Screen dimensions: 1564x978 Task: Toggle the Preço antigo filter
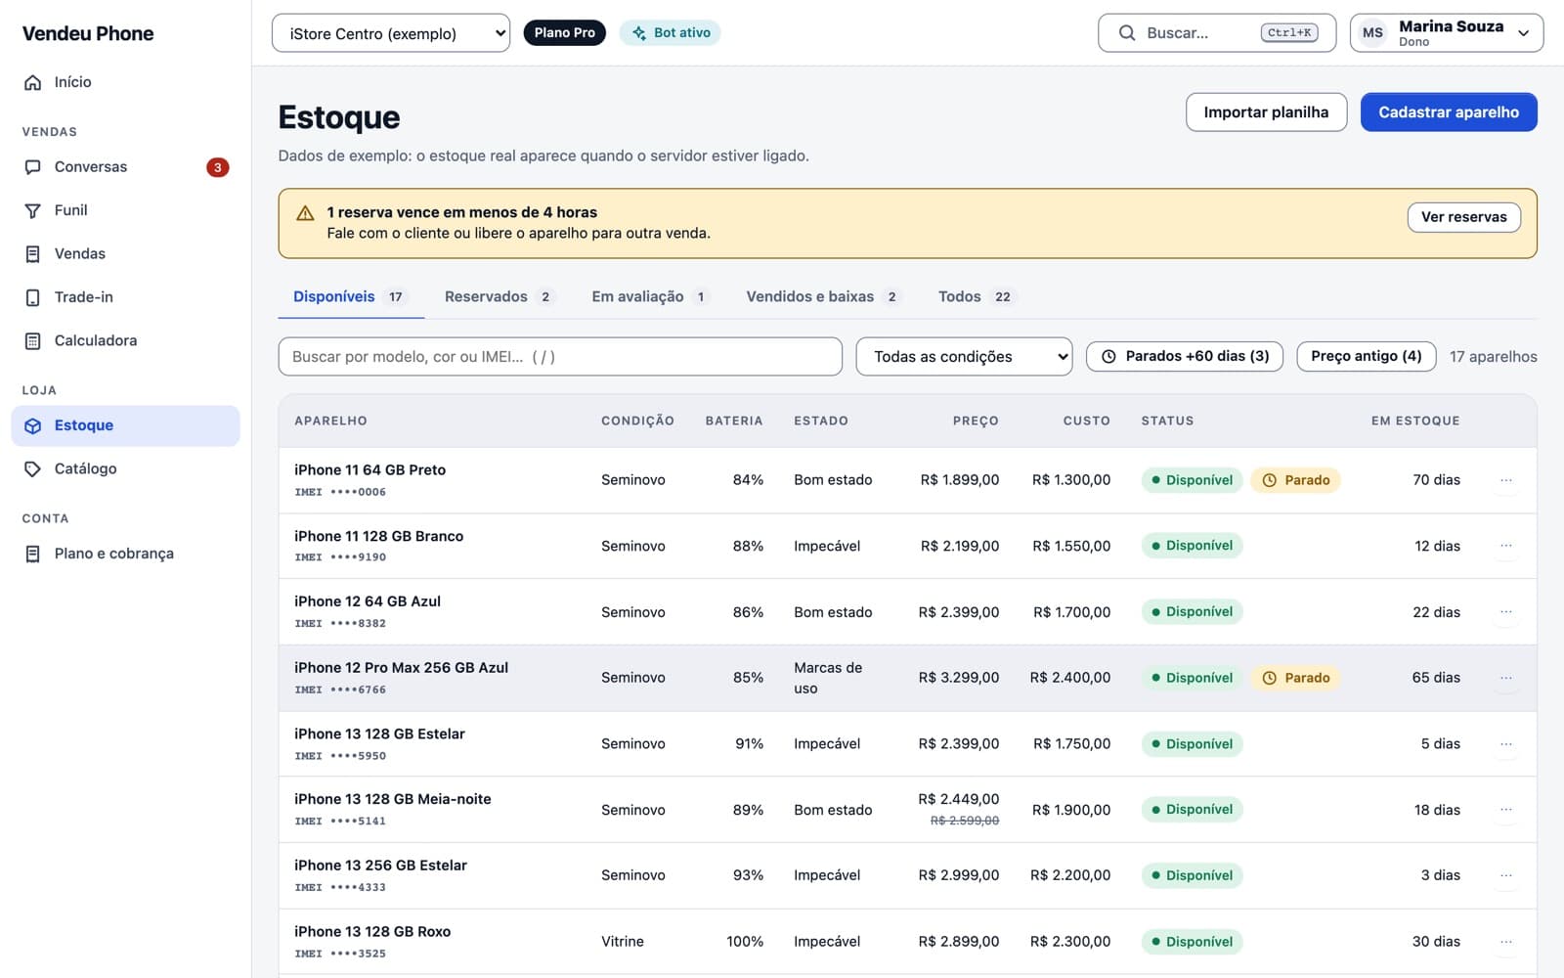click(1367, 356)
